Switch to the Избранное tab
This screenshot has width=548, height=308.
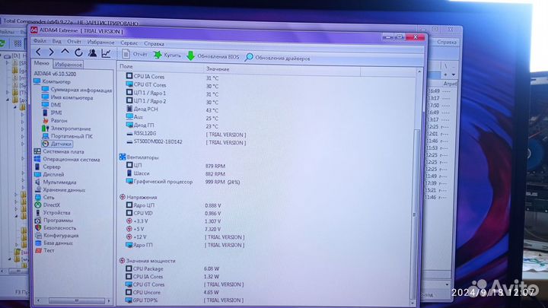[x=68, y=65]
